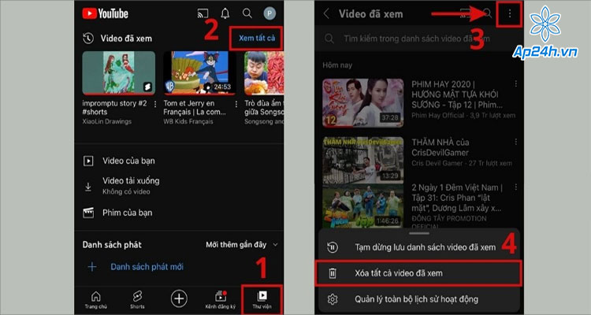Expand 'Mới thêm gần đây' sort dropdown
The image size is (591, 315).
[242, 245]
